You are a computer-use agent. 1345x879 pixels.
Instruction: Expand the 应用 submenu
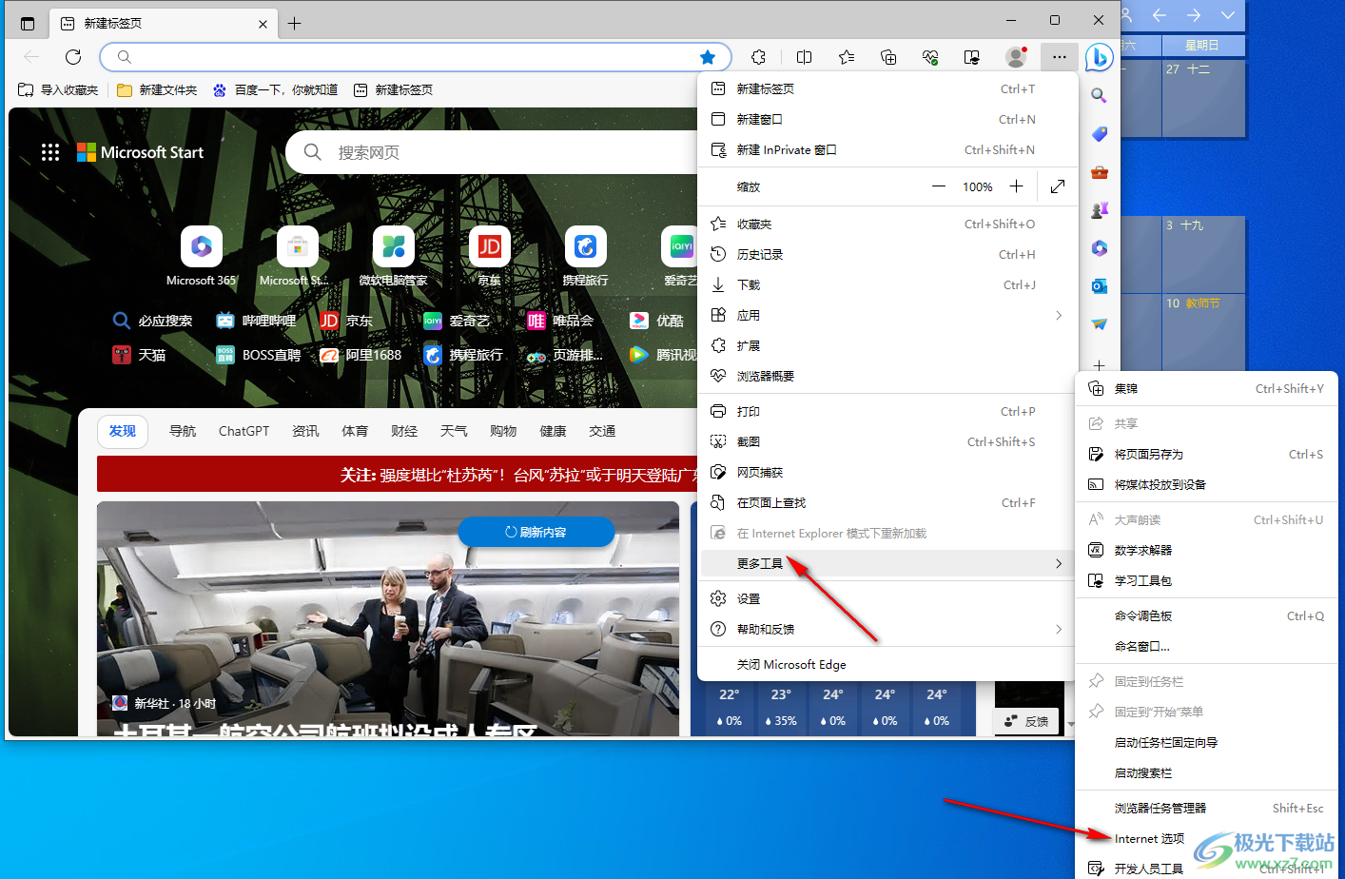(x=887, y=315)
